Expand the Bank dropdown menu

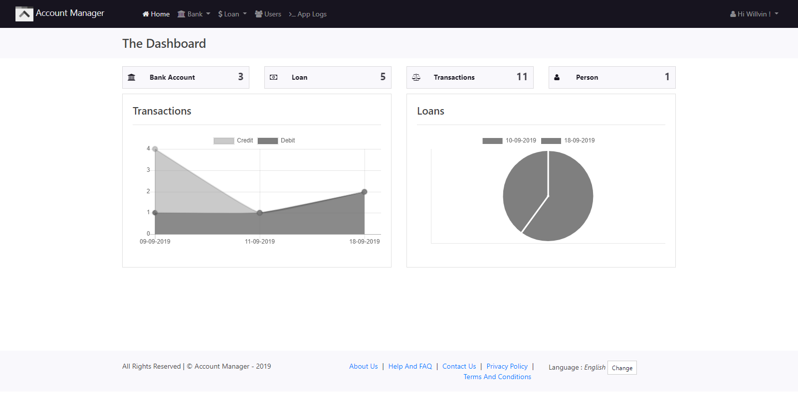[x=194, y=14]
